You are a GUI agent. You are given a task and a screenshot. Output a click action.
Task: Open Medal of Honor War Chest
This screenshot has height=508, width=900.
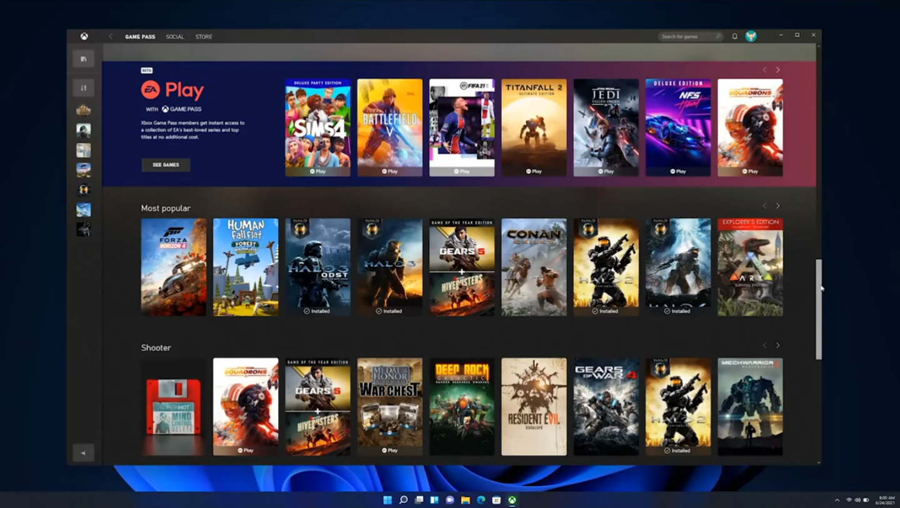click(390, 407)
